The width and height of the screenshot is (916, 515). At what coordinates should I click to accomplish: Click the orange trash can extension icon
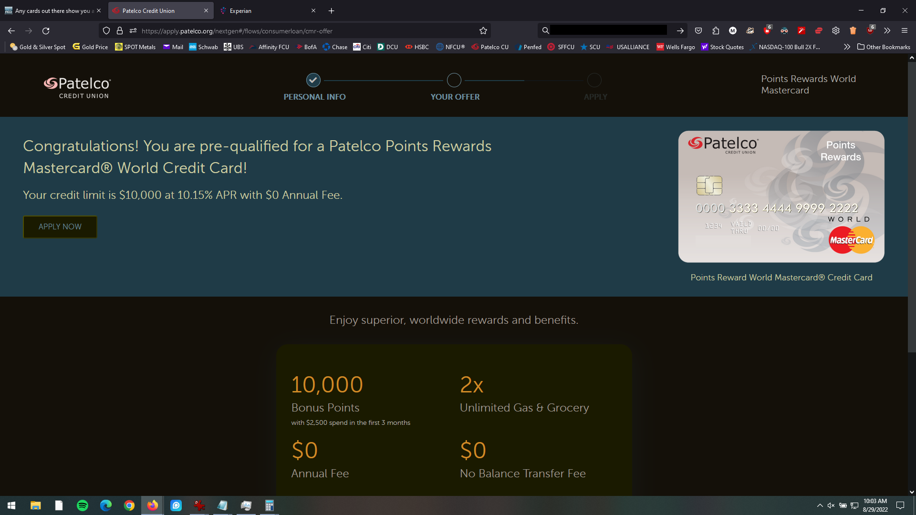click(853, 31)
